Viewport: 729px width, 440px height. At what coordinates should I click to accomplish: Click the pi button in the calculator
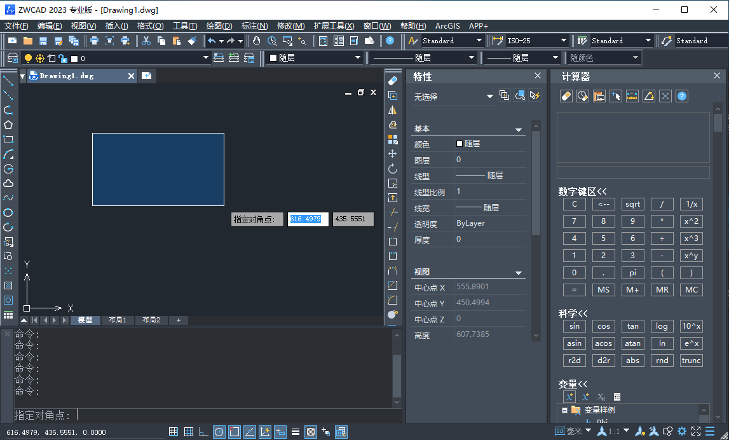point(633,273)
